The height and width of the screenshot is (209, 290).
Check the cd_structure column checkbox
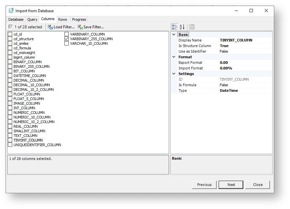coord(10,39)
